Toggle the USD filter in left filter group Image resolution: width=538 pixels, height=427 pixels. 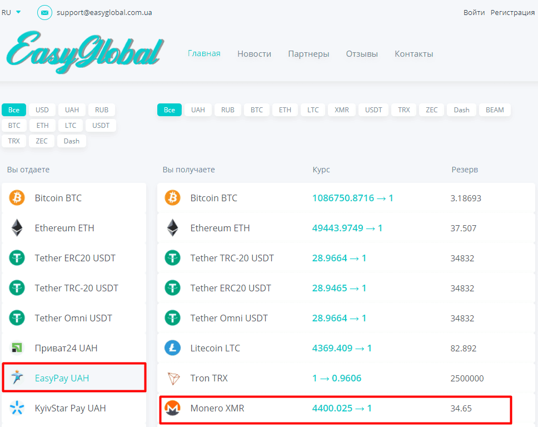42,110
